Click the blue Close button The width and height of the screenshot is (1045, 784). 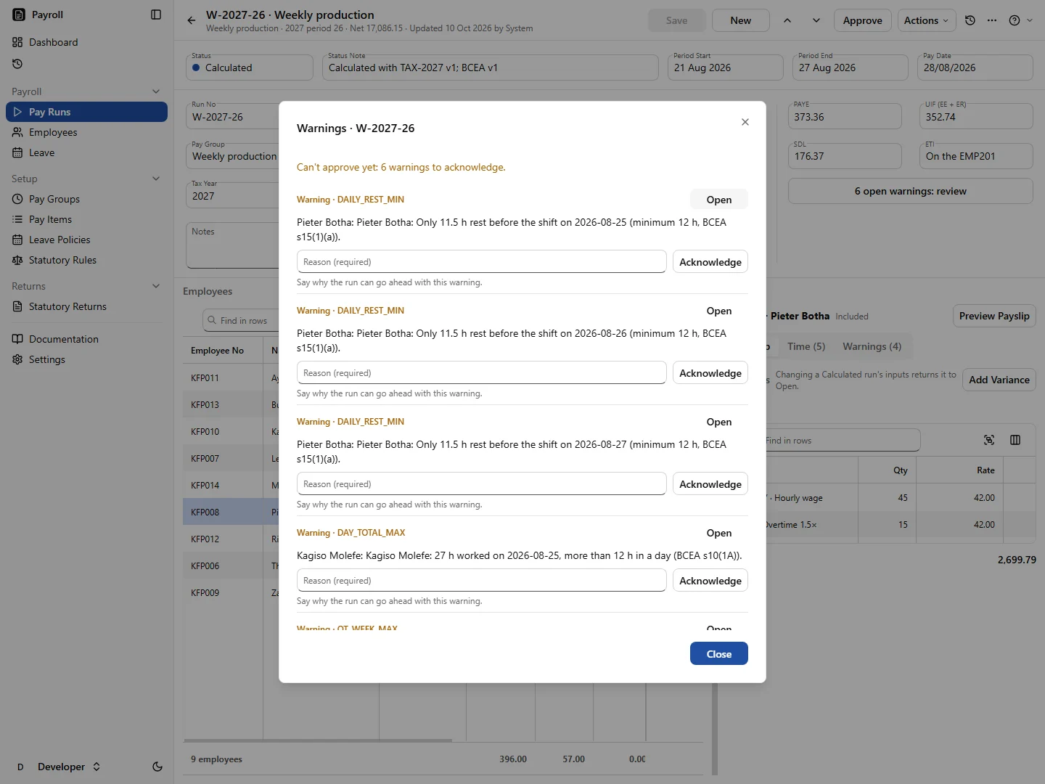(719, 653)
